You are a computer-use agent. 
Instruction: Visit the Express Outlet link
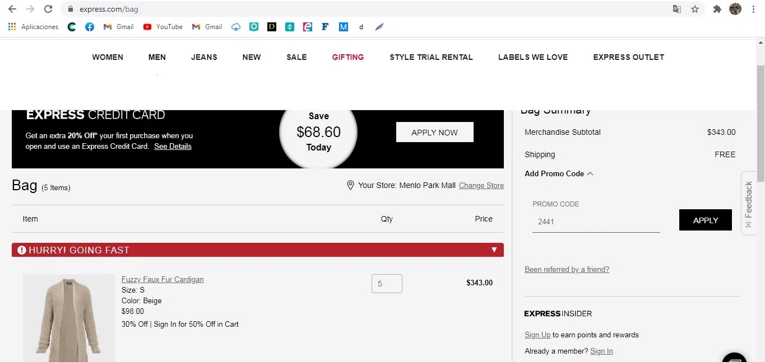[x=629, y=57]
